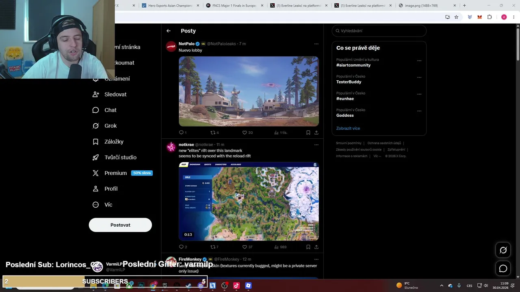This screenshot has width=520, height=292.
Task: Open Chat in the sidebar
Action: (x=105, y=110)
